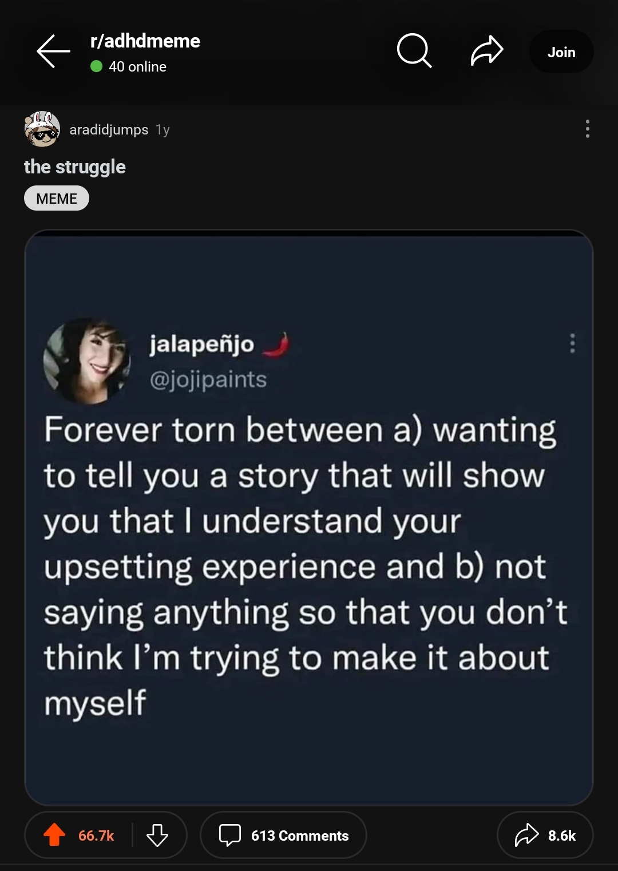
Task: Open the aradidjumps avatar
Action: pyautogui.click(x=42, y=129)
